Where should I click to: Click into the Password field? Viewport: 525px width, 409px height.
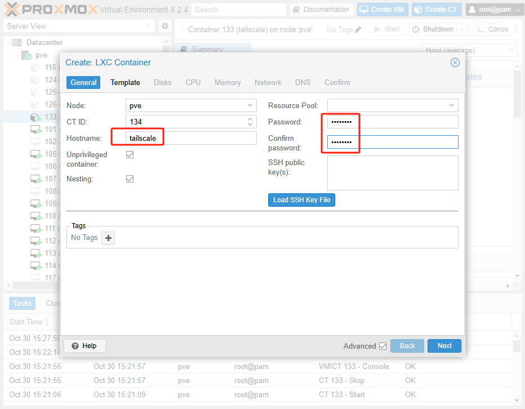tap(393, 122)
